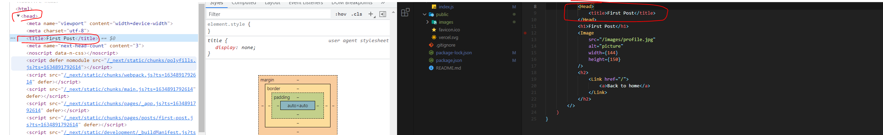This screenshot has height=135, width=883.
Task: Click the box model auto×auto content box
Action: point(298,105)
